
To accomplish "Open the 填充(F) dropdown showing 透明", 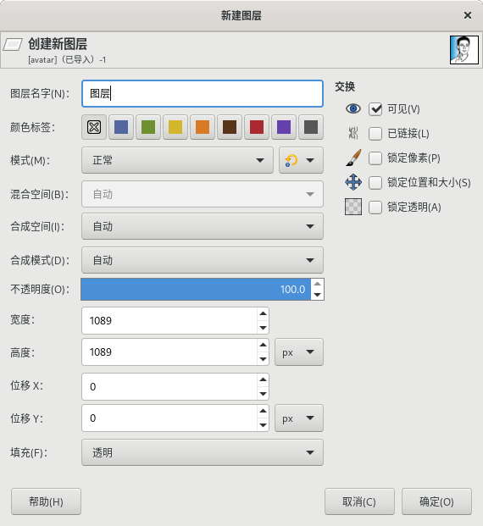I will coord(203,452).
